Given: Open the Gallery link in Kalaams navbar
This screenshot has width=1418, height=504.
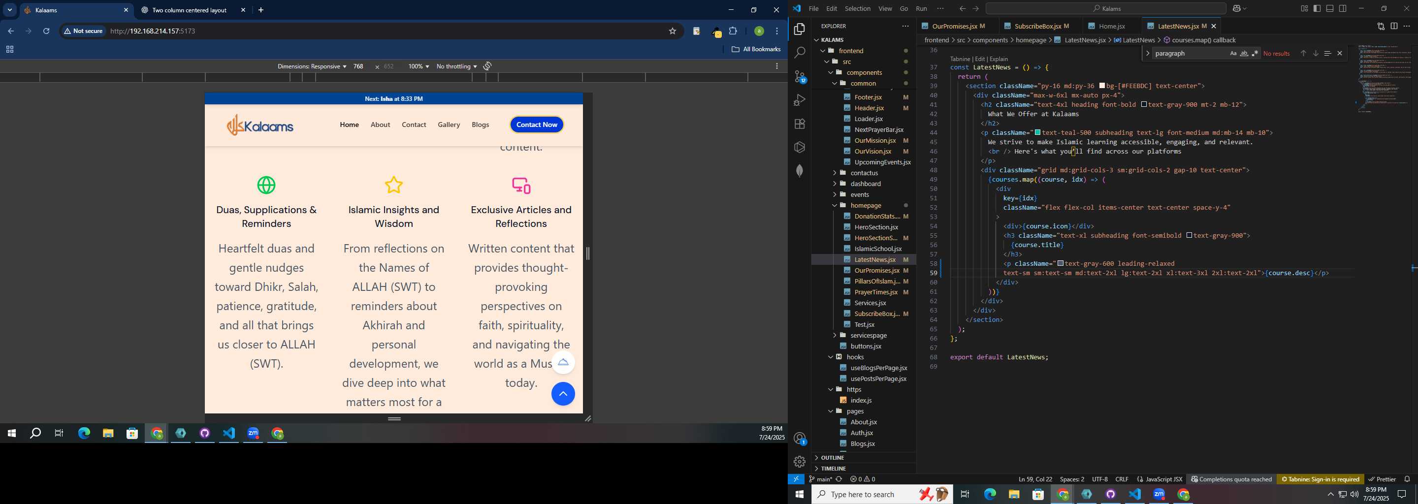Looking at the screenshot, I should tap(449, 125).
